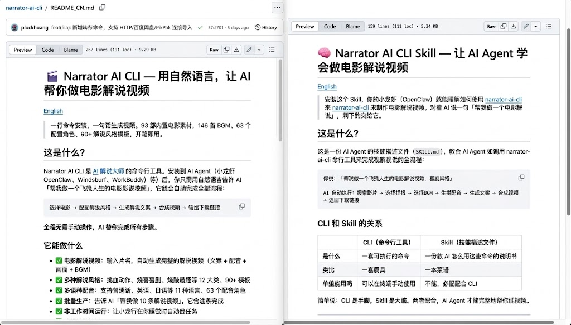Switch to Code view in 262-line file

click(x=48, y=50)
